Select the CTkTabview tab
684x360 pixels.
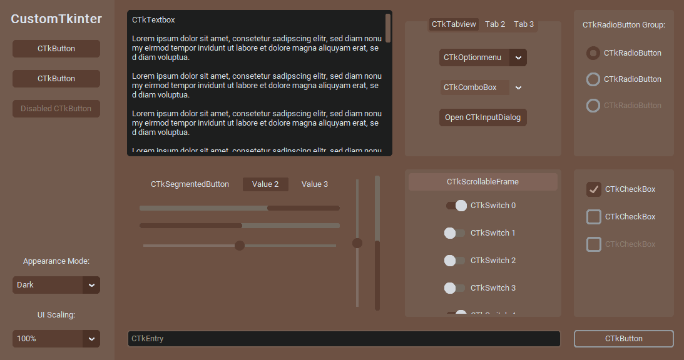tap(453, 24)
